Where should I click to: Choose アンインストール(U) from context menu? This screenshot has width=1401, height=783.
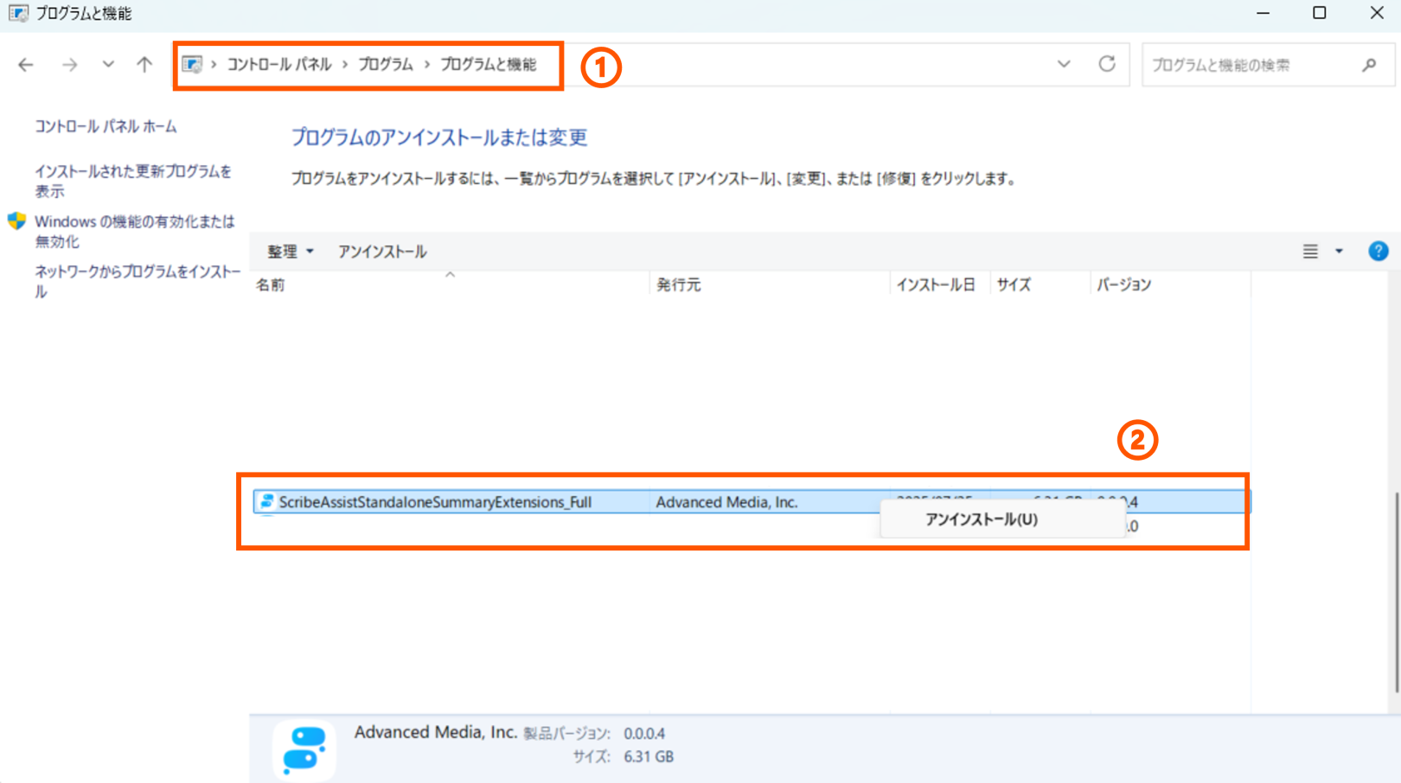coord(981,519)
